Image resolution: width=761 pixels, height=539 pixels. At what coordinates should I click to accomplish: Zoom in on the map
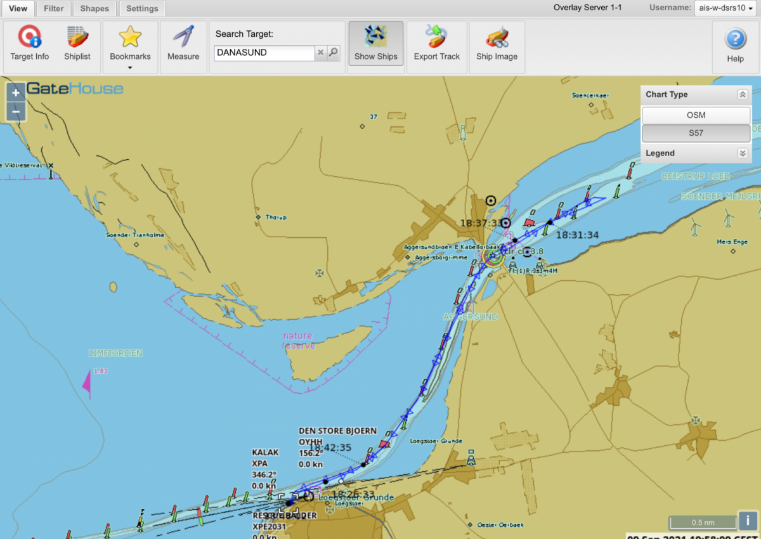pyautogui.click(x=16, y=93)
